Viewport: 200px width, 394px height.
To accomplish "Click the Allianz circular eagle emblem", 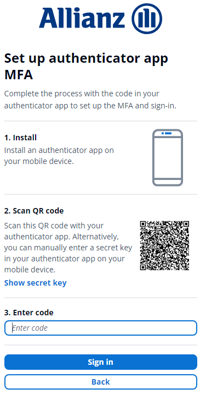I will point(147,19).
